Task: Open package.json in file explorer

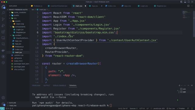Action: [19, 67]
